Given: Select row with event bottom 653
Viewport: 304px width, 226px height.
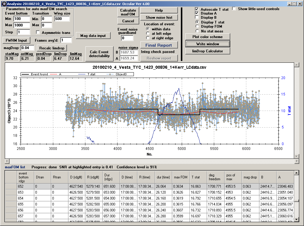Looking at the screenshot, I should pyautogui.click(x=149, y=192).
